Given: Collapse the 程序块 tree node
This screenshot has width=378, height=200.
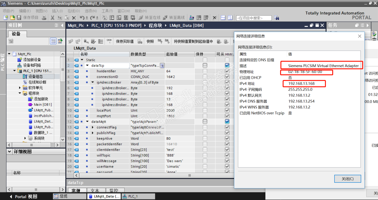Looking at the screenshot, I should 20,93.
